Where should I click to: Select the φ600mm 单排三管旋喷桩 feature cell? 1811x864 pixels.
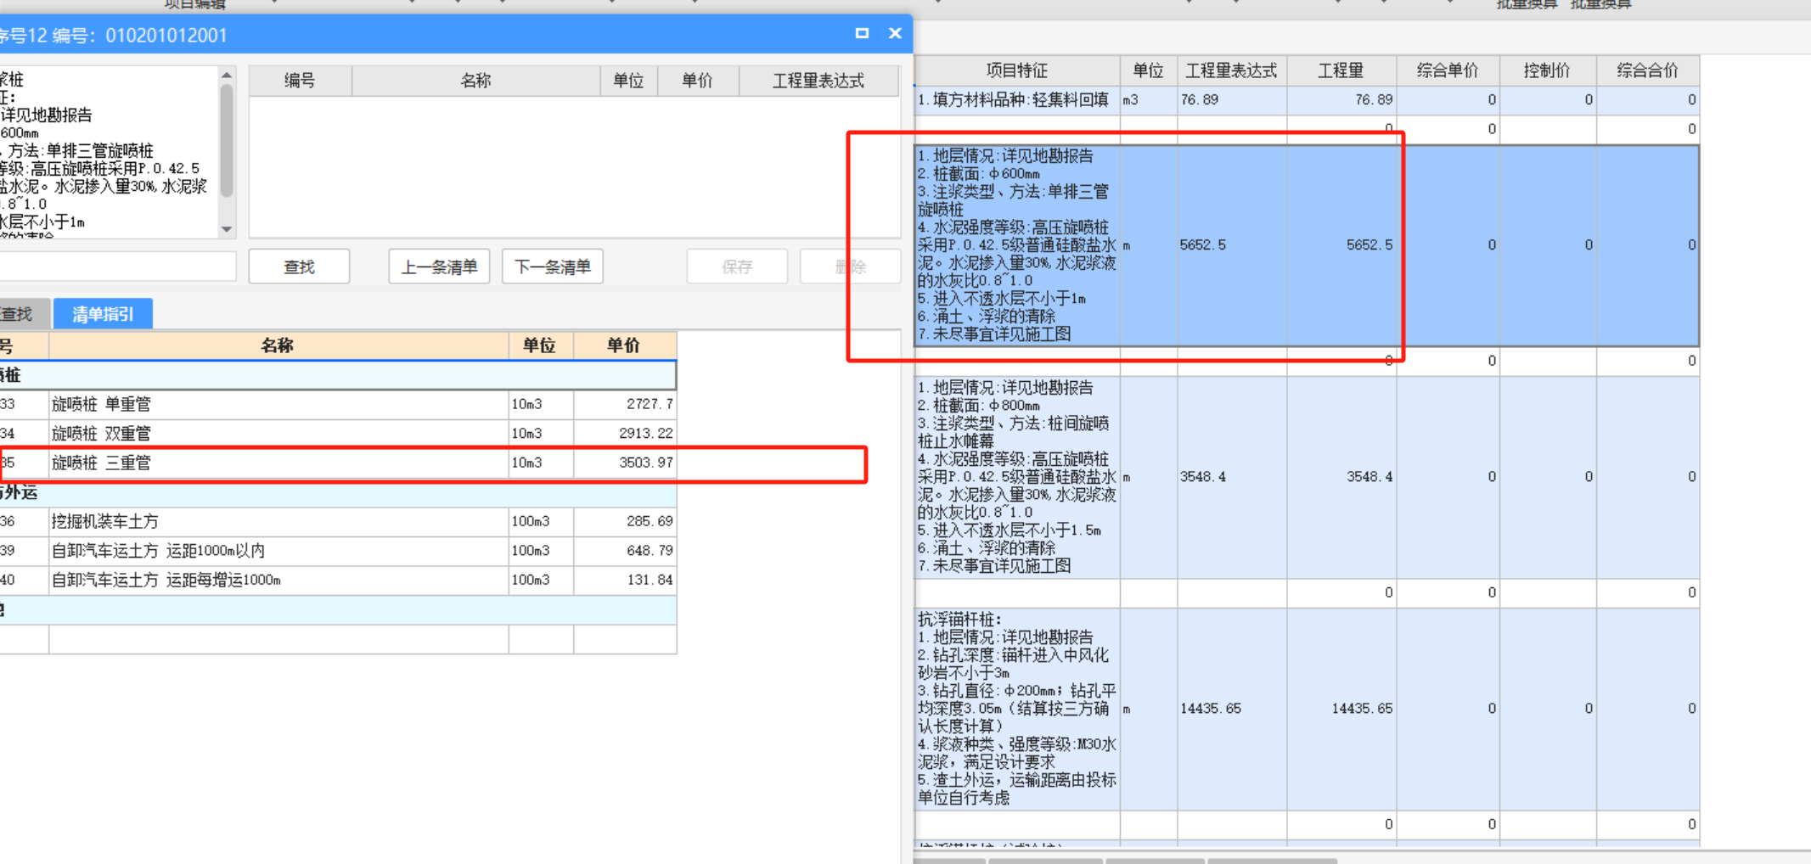click(1016, 245)
